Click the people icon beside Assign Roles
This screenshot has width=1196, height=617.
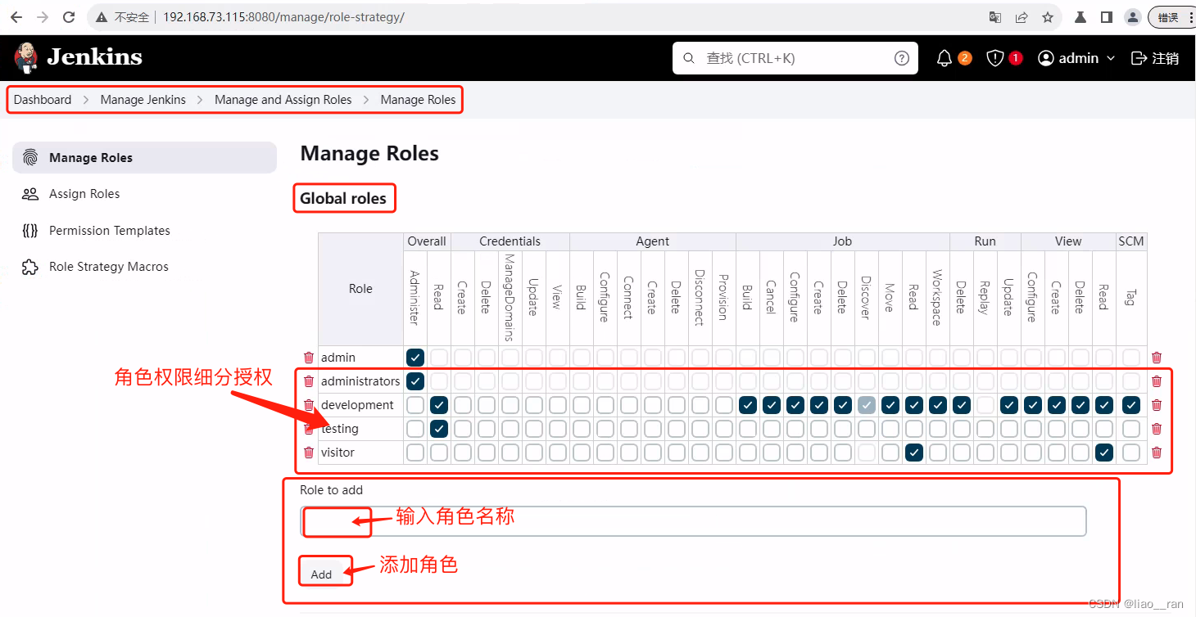point(30,194)
